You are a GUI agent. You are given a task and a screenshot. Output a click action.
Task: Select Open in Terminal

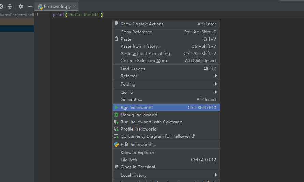(167, 167)
